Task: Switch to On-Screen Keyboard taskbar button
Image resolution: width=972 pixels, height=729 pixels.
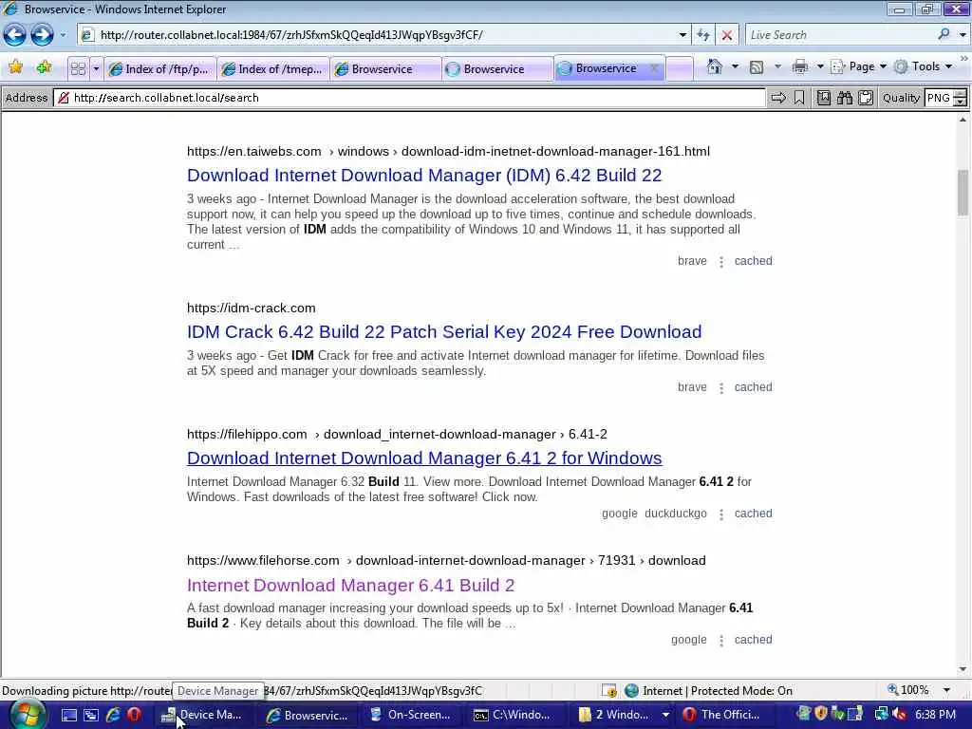Action: [411, 715]
